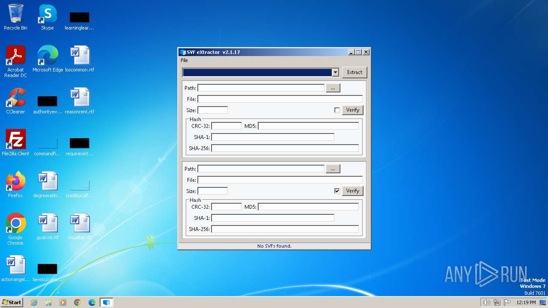Screen dimensions: 548x308
Task: Click the volume speaker tray icon
Action: click(x=486, y=302)
